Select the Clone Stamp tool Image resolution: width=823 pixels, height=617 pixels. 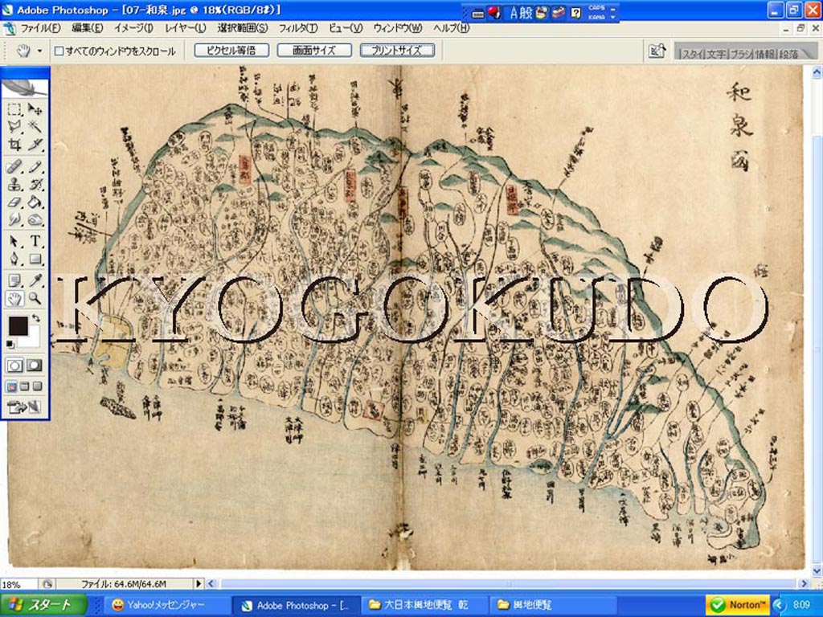(x=14, y=185)
